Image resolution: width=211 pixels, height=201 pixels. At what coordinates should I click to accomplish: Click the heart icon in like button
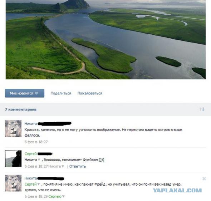coord(36,93)
